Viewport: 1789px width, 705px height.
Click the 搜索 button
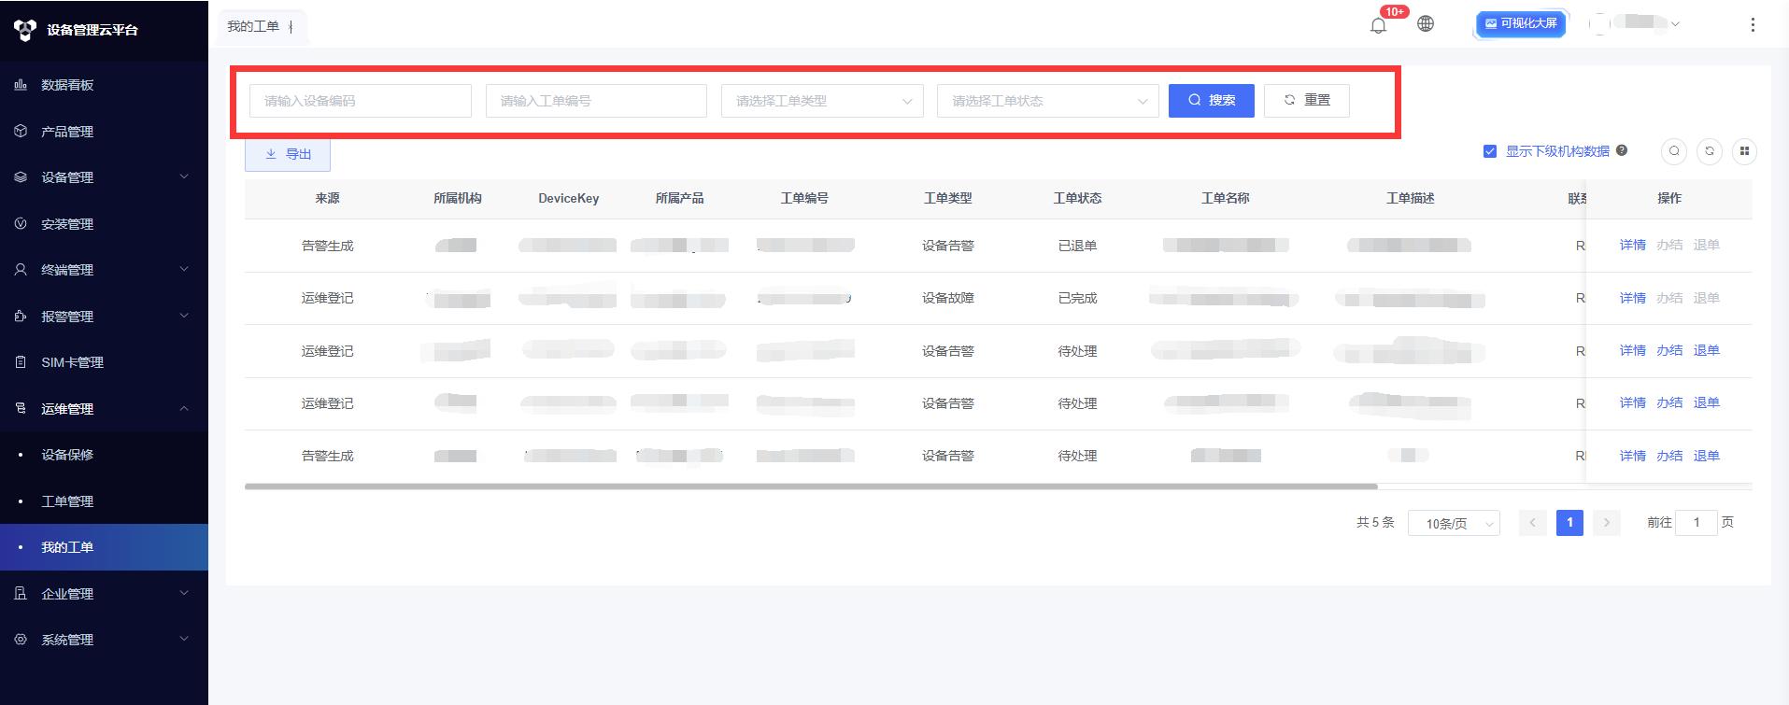click(1212, 100)
